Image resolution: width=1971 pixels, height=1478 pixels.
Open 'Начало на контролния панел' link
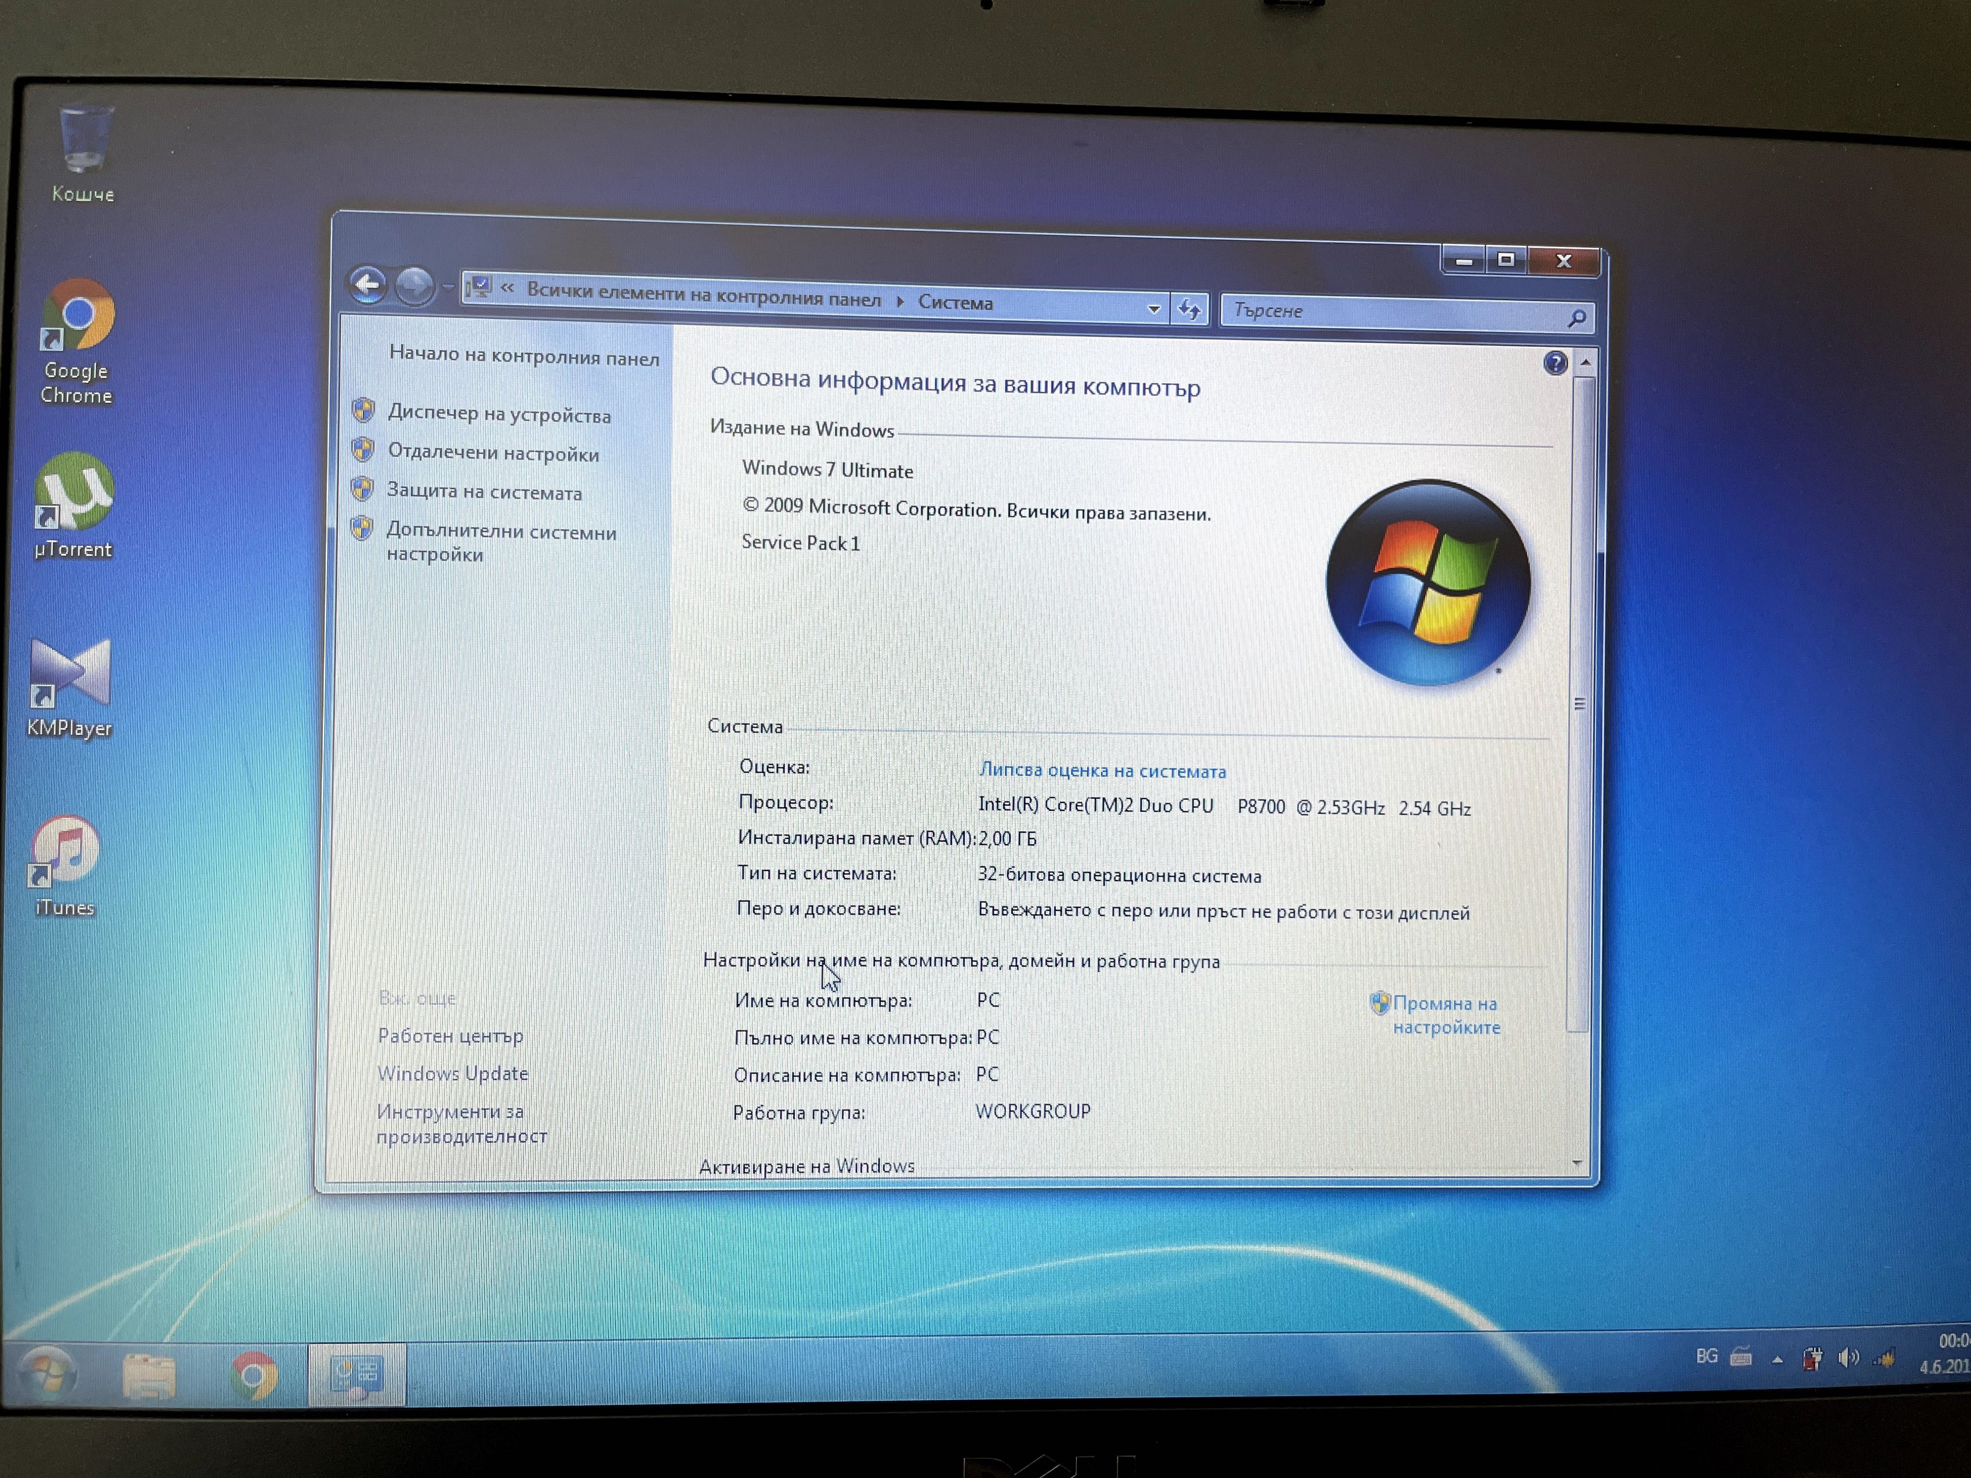524,355
